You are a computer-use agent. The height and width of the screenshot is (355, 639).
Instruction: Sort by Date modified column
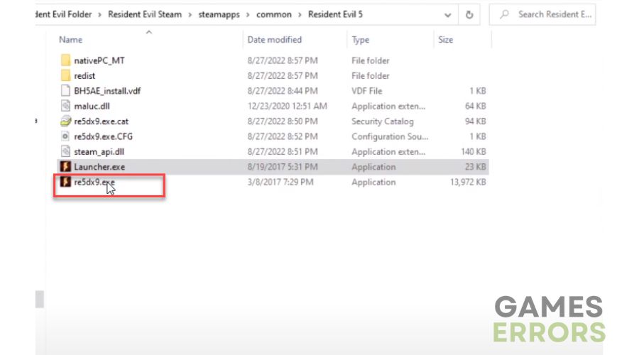pyautogui.click(x=274, y=40)
